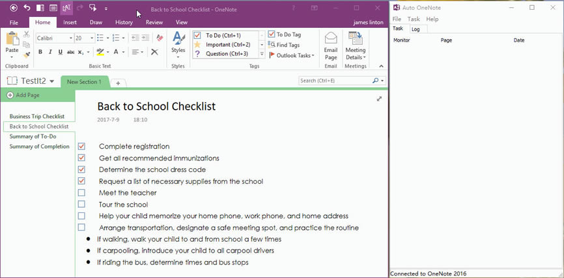Check the Tour the school checkbox
The height and width of the screenshot is (278, 564).
coord(81,205)
